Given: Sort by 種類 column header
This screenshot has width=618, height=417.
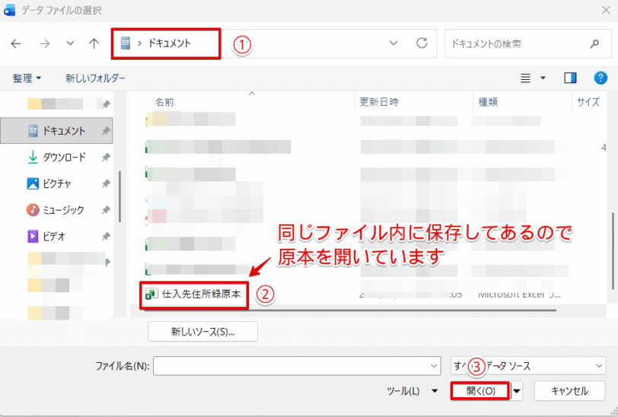Looking at the screenshot, I should pos(488,102).
